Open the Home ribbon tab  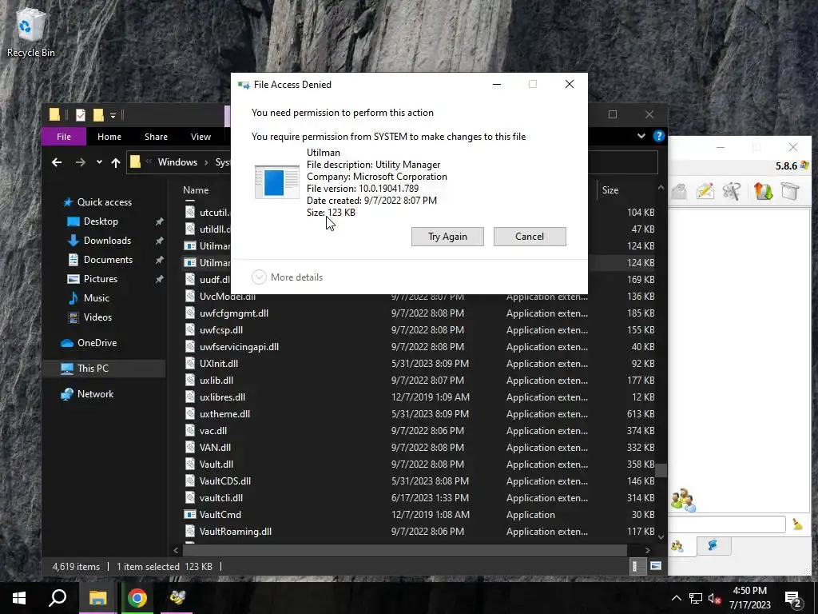point(109,137)
